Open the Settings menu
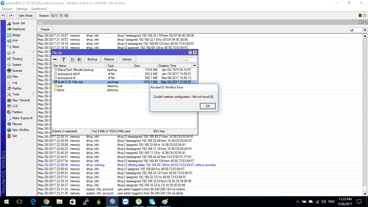The width and height of the screenshot is (368, 207). point(22,9)
